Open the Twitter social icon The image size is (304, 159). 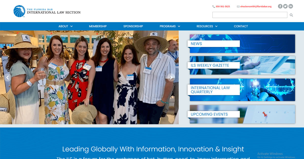[285, 6]
